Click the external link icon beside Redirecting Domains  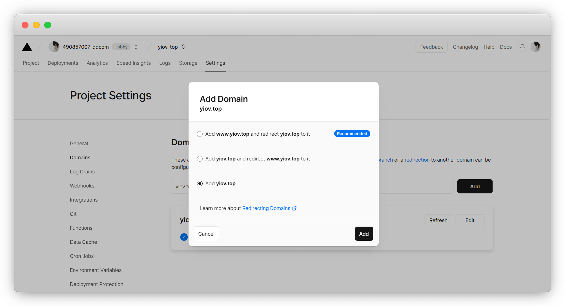(x=294, y=208)
